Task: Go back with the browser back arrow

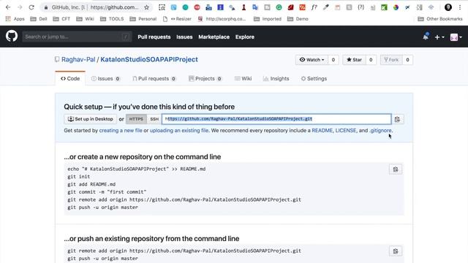Action: click(8, 7)
